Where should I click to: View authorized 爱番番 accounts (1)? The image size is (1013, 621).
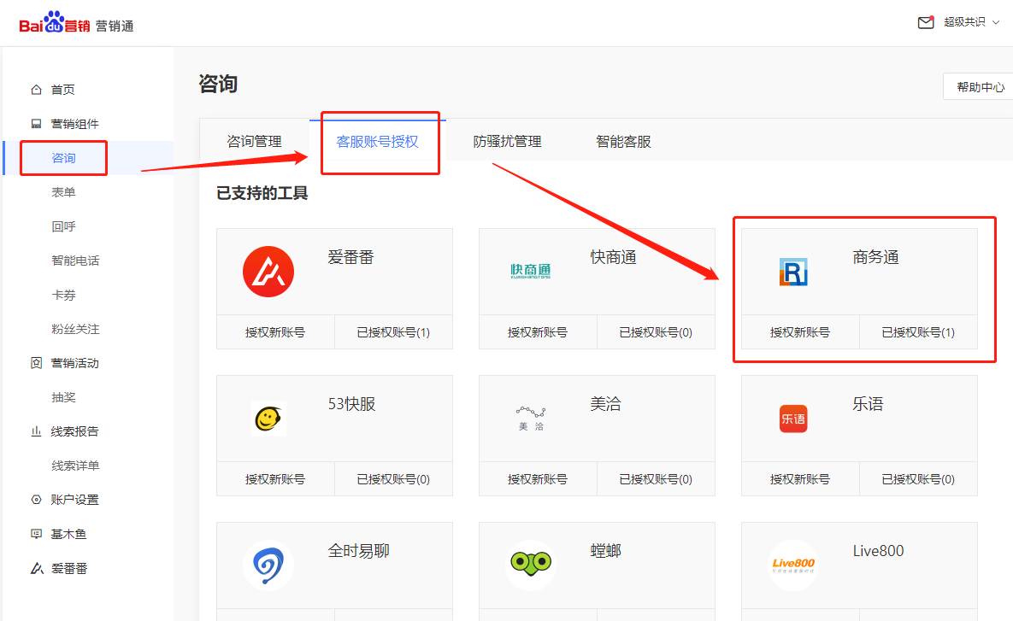tap(393, 332)
